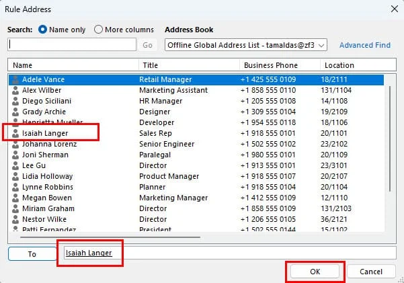Focus the search text box
This screenshot has width=404, height=283.
[x=72, y=44]
